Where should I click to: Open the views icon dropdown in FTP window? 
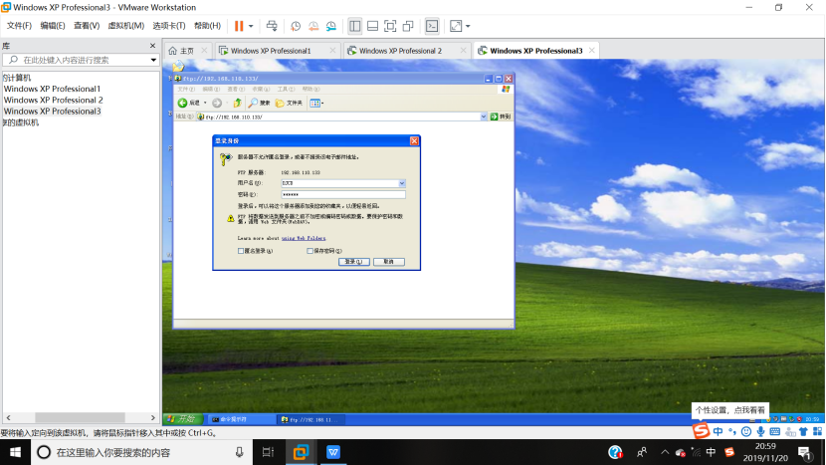[x=316, y=103]
